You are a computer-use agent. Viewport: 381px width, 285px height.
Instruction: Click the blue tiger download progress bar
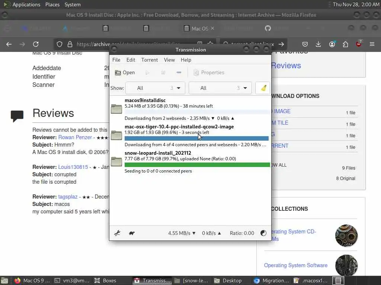coord(196,138)
